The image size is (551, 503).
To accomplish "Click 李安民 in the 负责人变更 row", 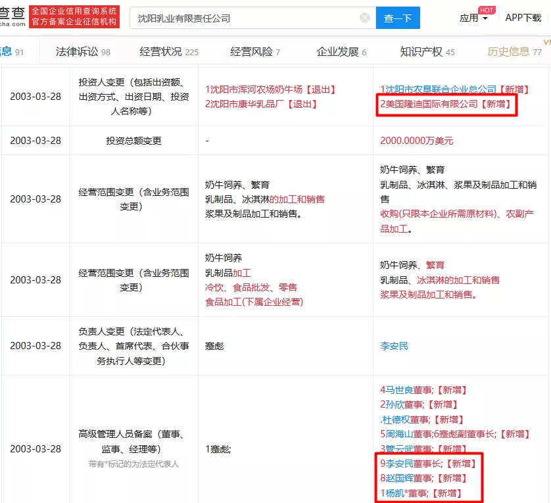I will 394,345.
